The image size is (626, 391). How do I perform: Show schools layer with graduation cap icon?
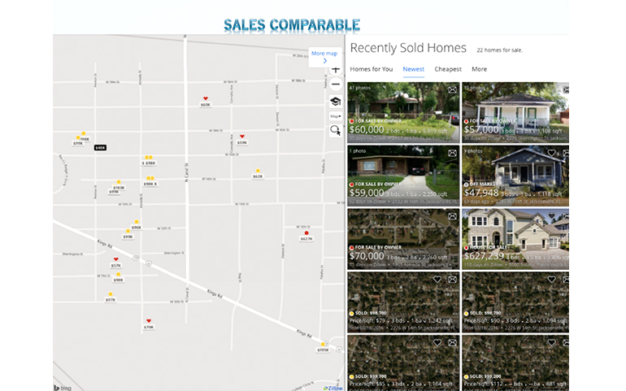pyautogui.click(x=335, y=102)
